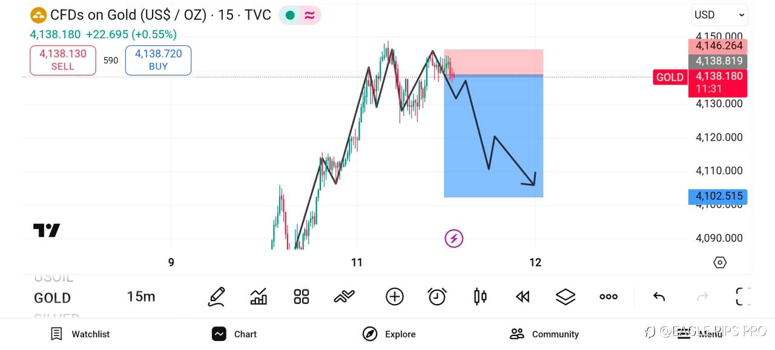The image size is (775, 350).
Task: Open the three-dots more options
Action: [608, 296]
